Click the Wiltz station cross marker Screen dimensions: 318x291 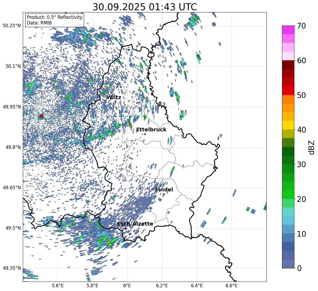coord(115,102)
